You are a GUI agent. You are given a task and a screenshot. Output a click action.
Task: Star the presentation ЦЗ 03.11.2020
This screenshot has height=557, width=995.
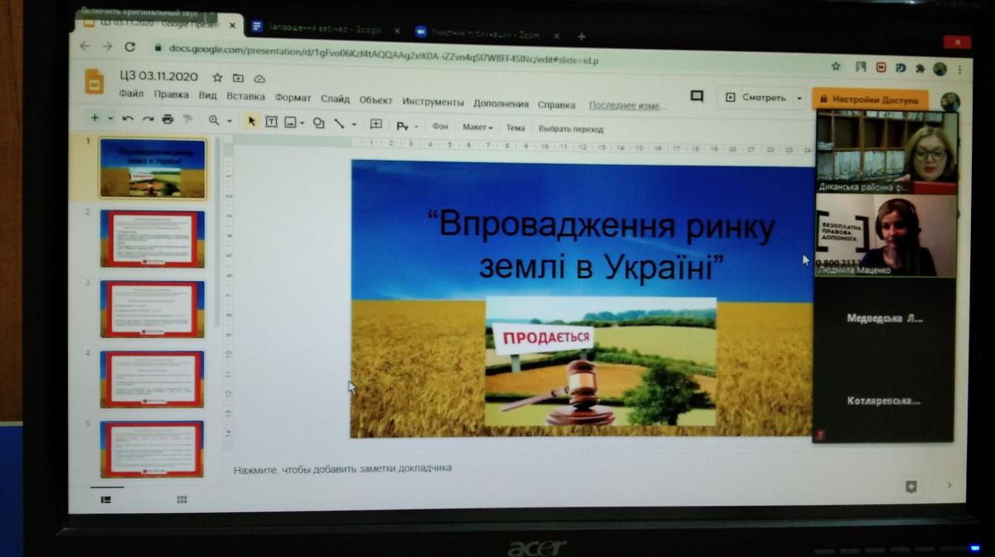click(x=217, y=77)
